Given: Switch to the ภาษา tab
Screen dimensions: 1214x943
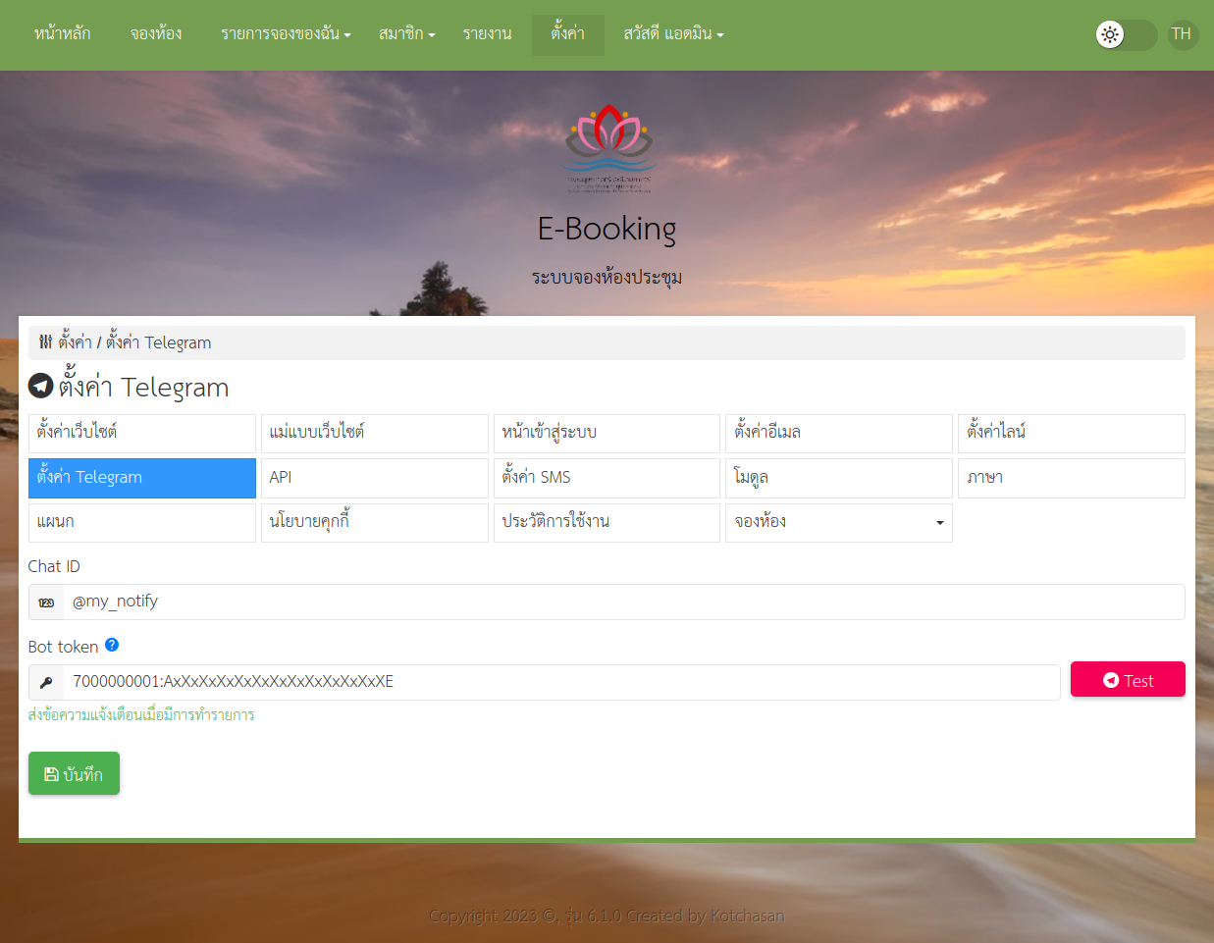Looking at the screenshot, I should 1072,478.
